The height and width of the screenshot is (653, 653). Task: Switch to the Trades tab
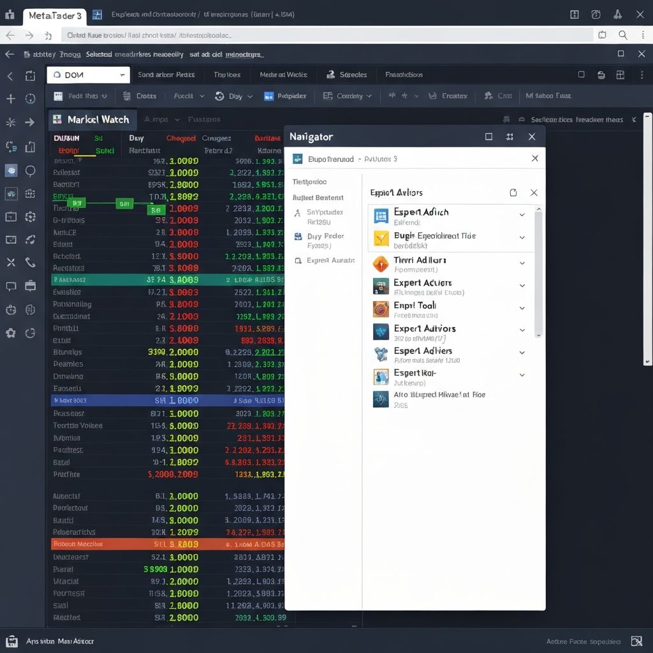[x=226, y=75]
